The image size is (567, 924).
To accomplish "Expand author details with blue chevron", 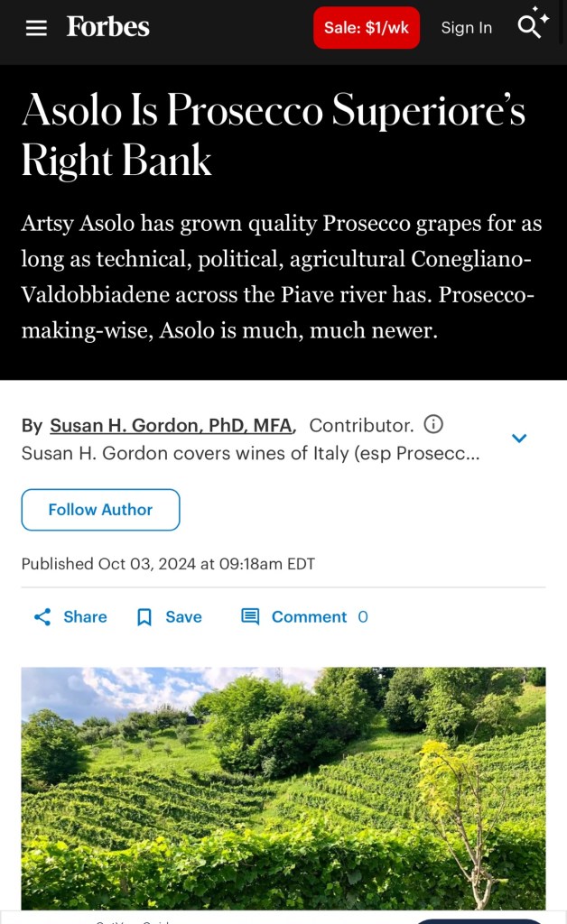I will pos(519,439).
